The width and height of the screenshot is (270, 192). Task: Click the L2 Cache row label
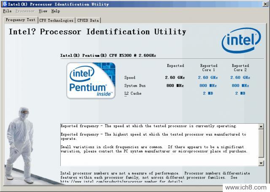(x=133, y=93)
